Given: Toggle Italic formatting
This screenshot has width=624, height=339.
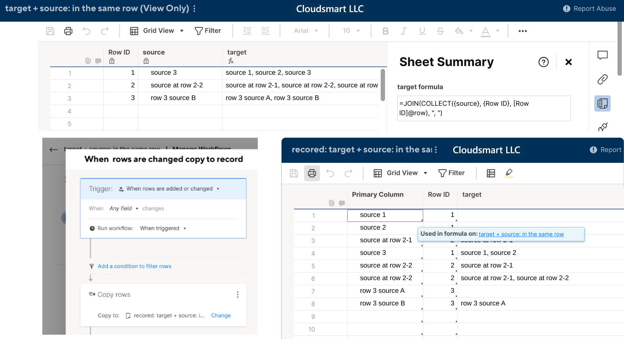Looking at the screenshot, I should click(403, 31).
